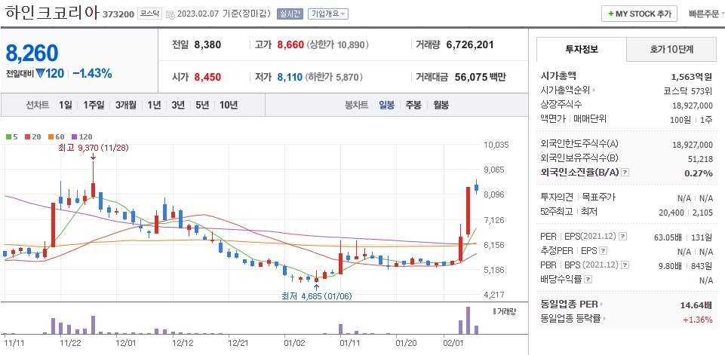Open the 기업개요 dropdown

tap(328, 14)
